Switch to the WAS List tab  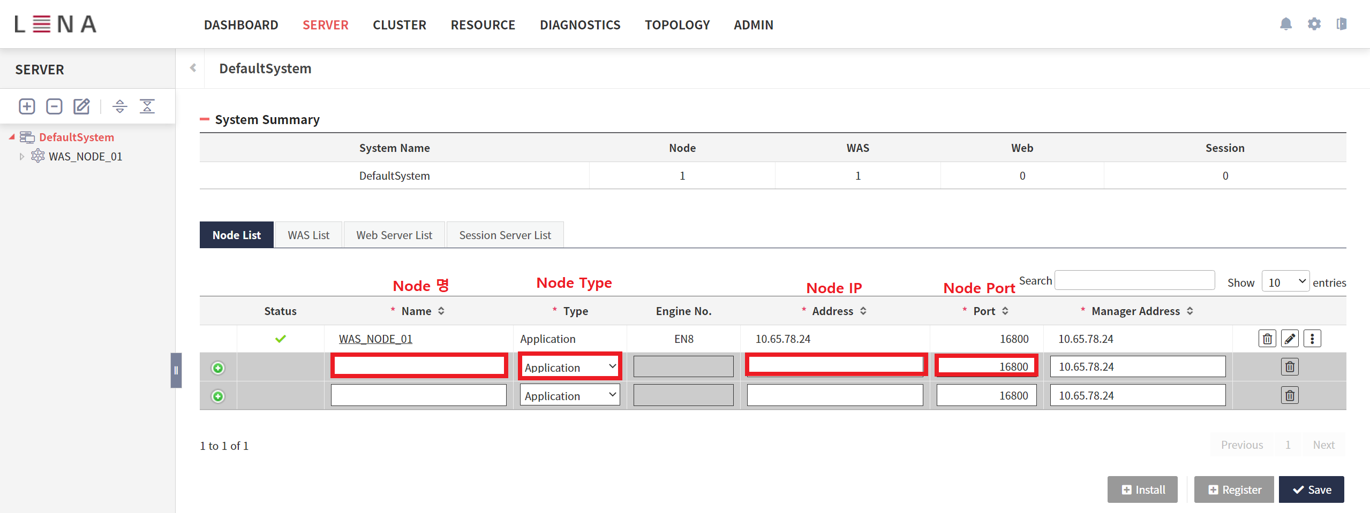[308, 234]
